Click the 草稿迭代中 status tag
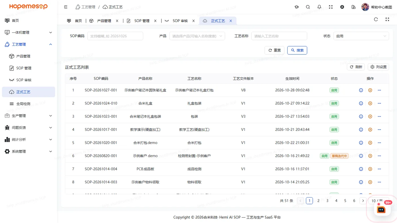Image resolution: width=397 pixels, height=223 pixels. tap(339, 156)
